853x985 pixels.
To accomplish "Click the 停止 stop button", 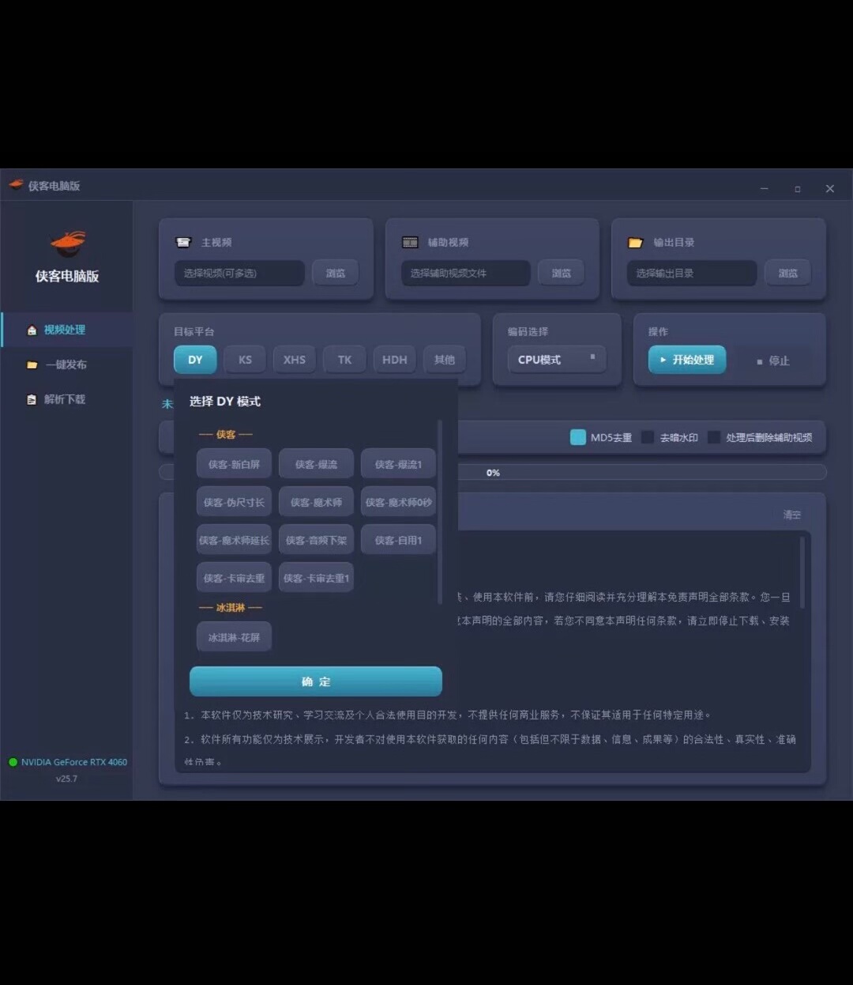I will tap(772, 360).
